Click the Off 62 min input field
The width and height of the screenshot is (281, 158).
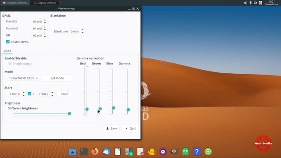[x=37, y=36]
